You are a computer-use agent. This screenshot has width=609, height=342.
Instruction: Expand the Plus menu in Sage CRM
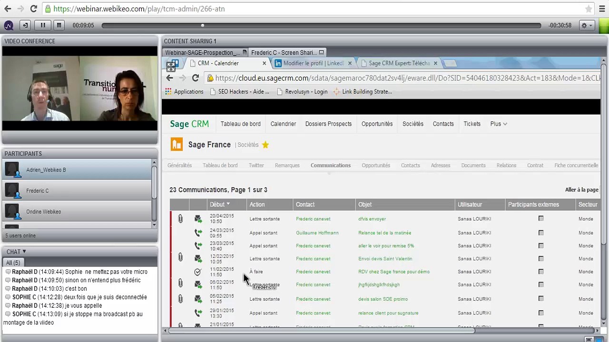click(498, 124)
